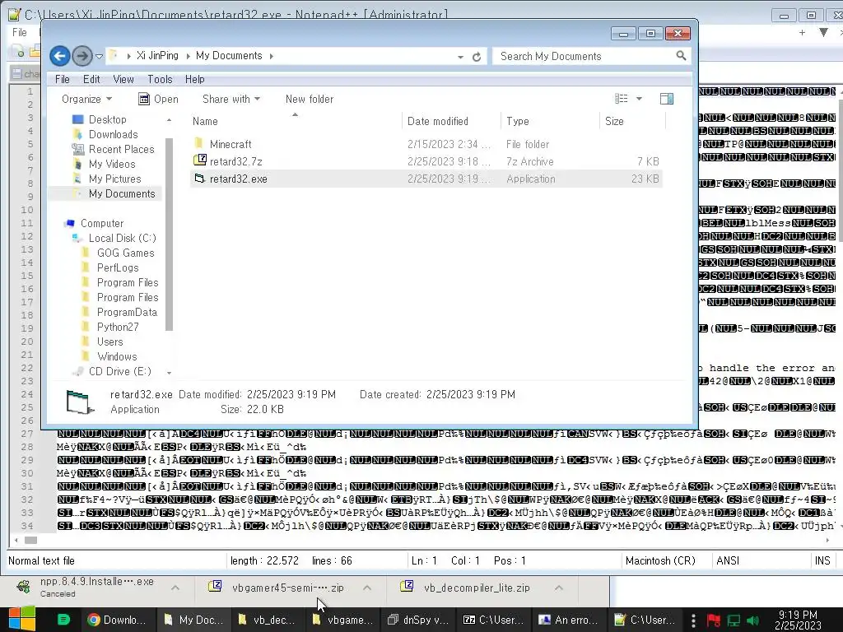Screen dimensions: 843x632
Task: Expand options for npp.8.4.9 installer download
Action: click(x=175, y=588)
